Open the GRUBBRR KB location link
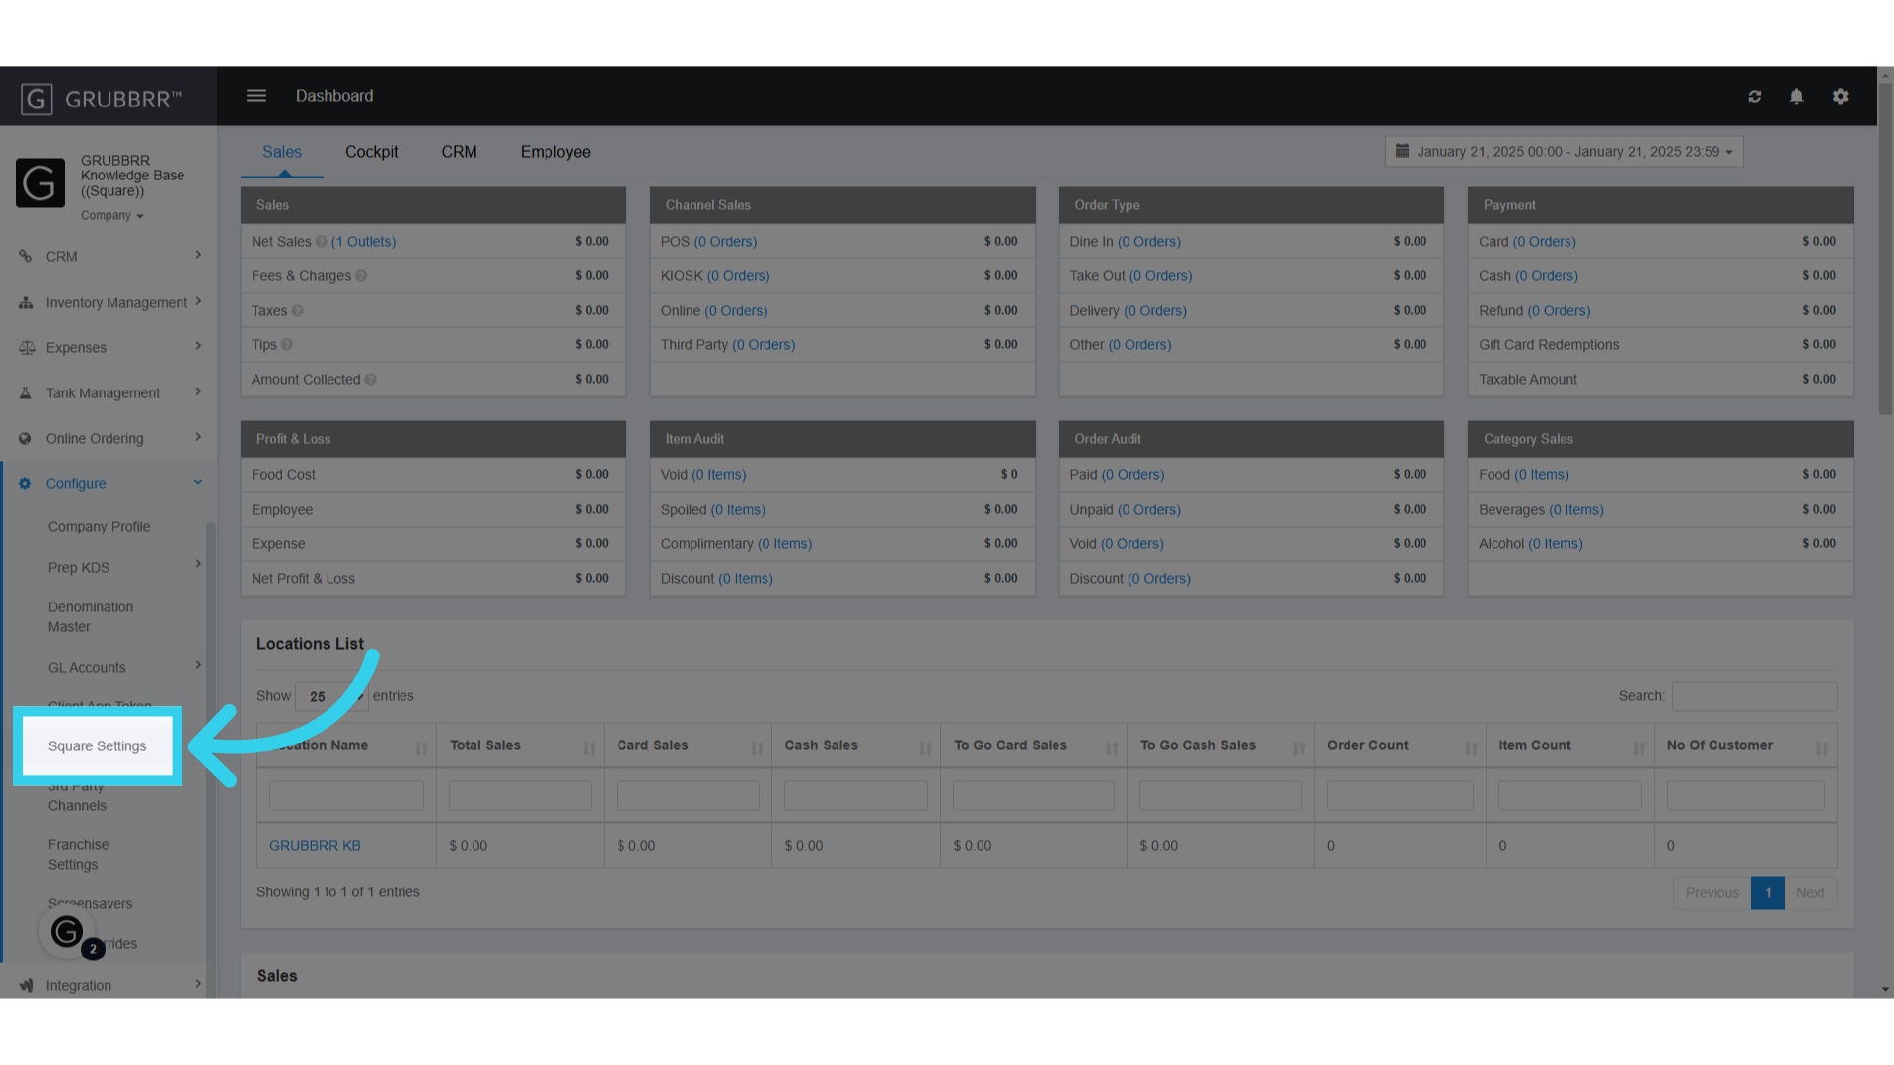The width and height of the screenshot is (1894, 1065). pos(315,846)
